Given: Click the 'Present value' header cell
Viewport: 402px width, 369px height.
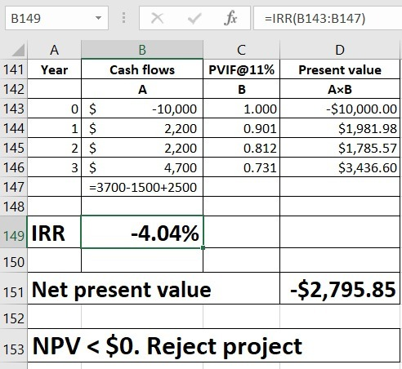Looking at the screenshot, I should (x=340, y=69).
